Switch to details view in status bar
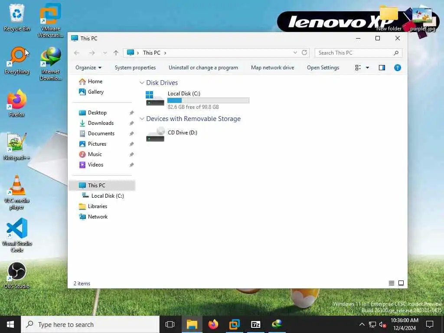This screenshot has width=444, height=333. [392, 283]
